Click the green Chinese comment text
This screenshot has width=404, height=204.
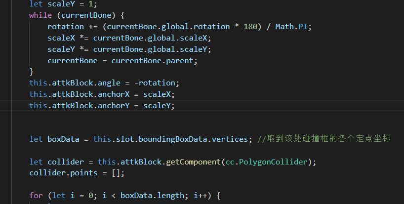[324, 139]
